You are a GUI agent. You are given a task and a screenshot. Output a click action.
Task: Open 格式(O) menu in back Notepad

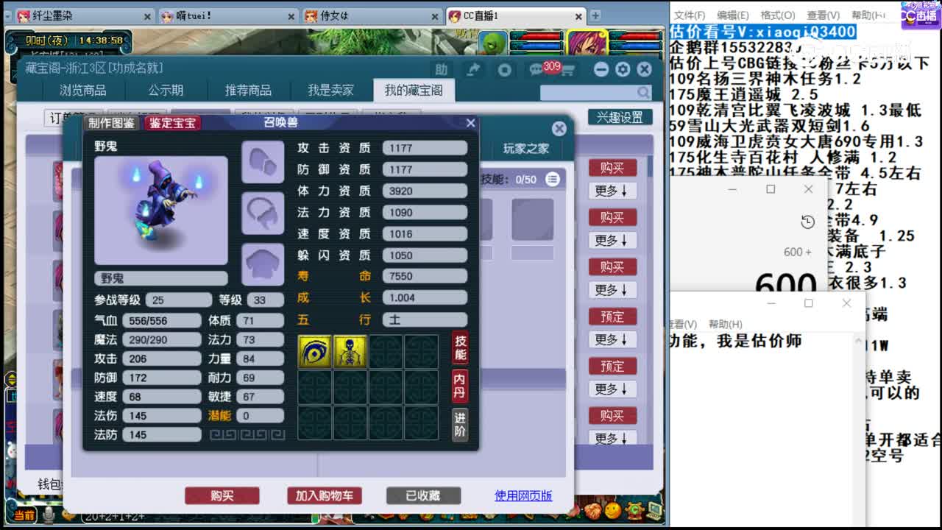[x=778, y=15]
